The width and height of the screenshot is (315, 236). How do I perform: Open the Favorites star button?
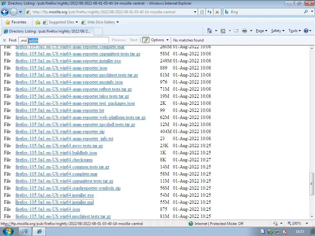(16, 22)
